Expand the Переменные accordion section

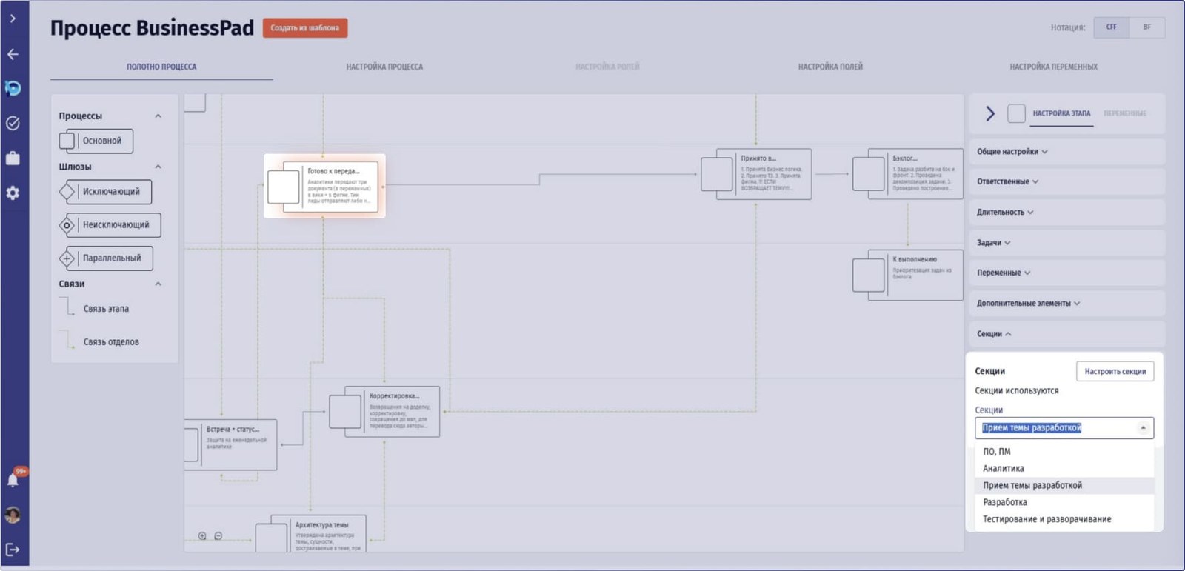[1067, 273]
